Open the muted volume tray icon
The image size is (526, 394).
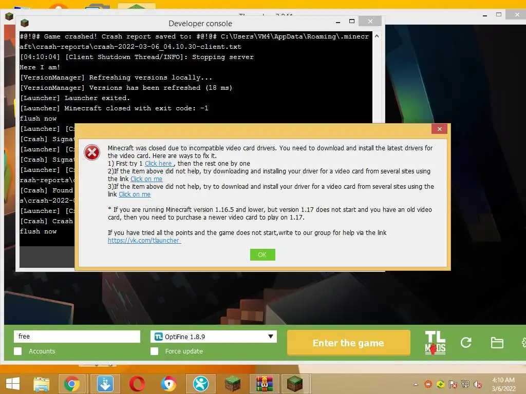click(478, 384)
